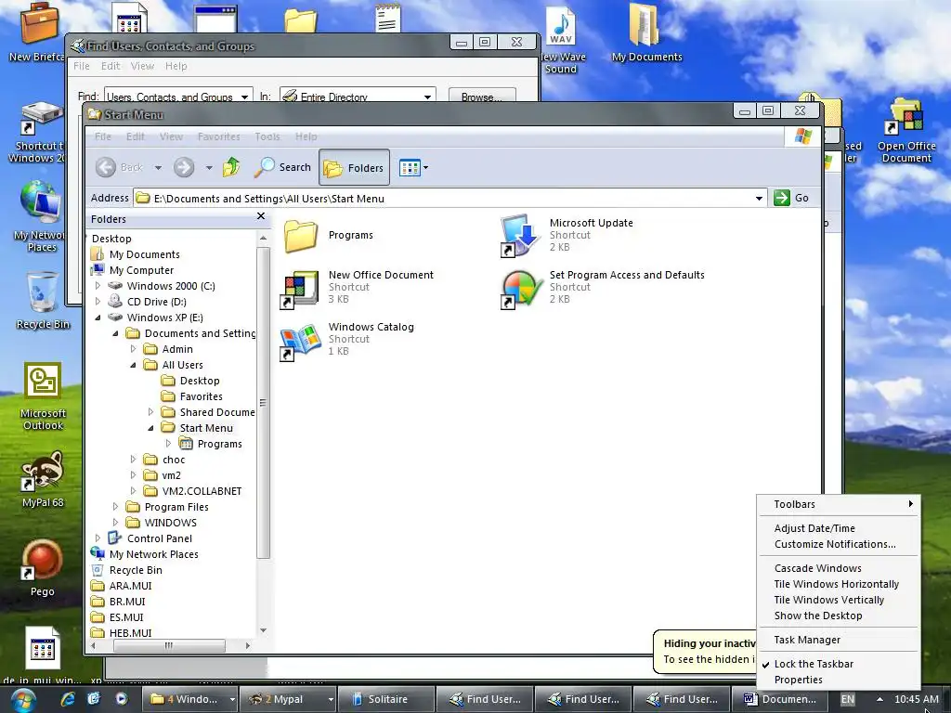The image size is (951, 713).
Task: Expand the Address bar dropdown
Action: click(x=759, y=199)
